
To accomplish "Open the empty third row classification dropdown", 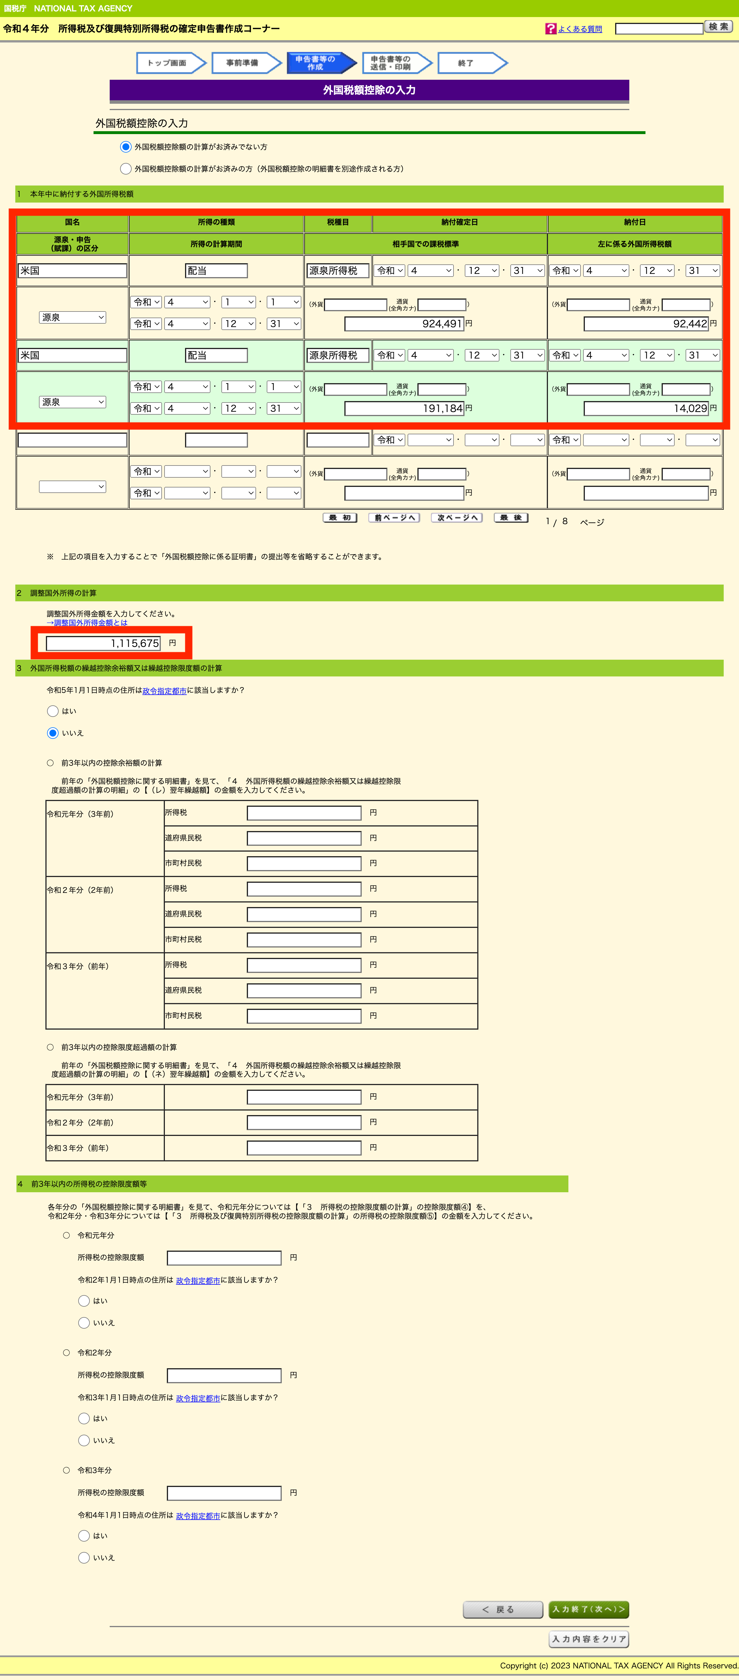I will tap(72, 487).
